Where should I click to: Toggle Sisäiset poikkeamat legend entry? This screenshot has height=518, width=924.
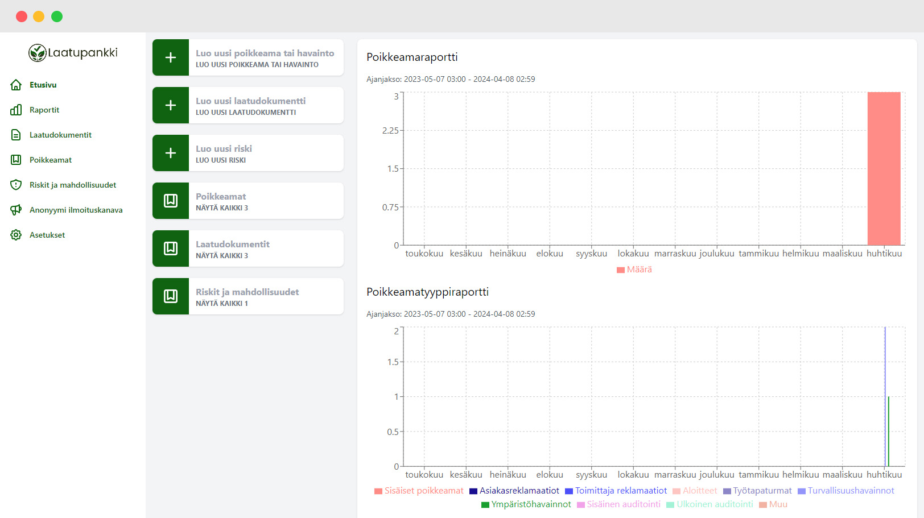pyautogui.click(x=419, y=491)
